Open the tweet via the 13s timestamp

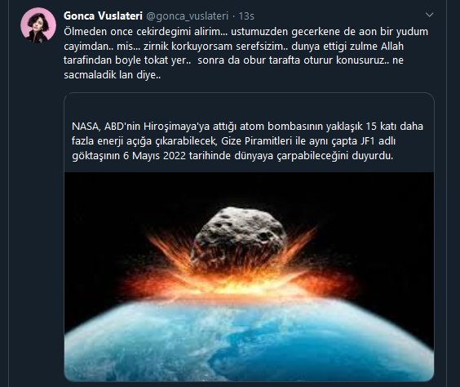pyautogui.click(x=246, y=16)
